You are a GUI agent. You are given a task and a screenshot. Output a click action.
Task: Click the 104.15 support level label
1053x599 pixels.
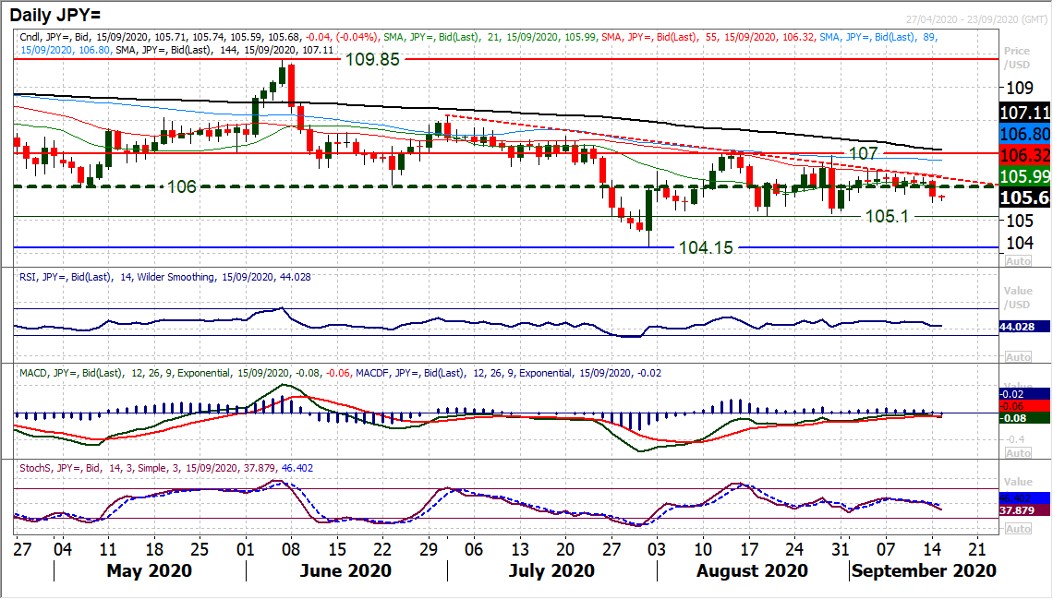pyautogui.click(x=708, y=247)
